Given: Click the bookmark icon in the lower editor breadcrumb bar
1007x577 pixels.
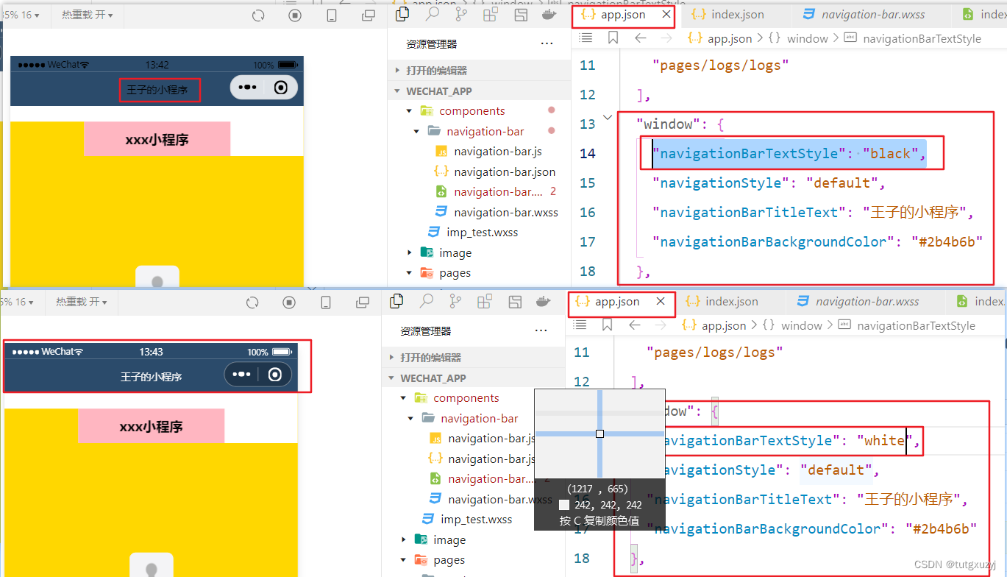Looking at the screenshot, I should point(607,325).
